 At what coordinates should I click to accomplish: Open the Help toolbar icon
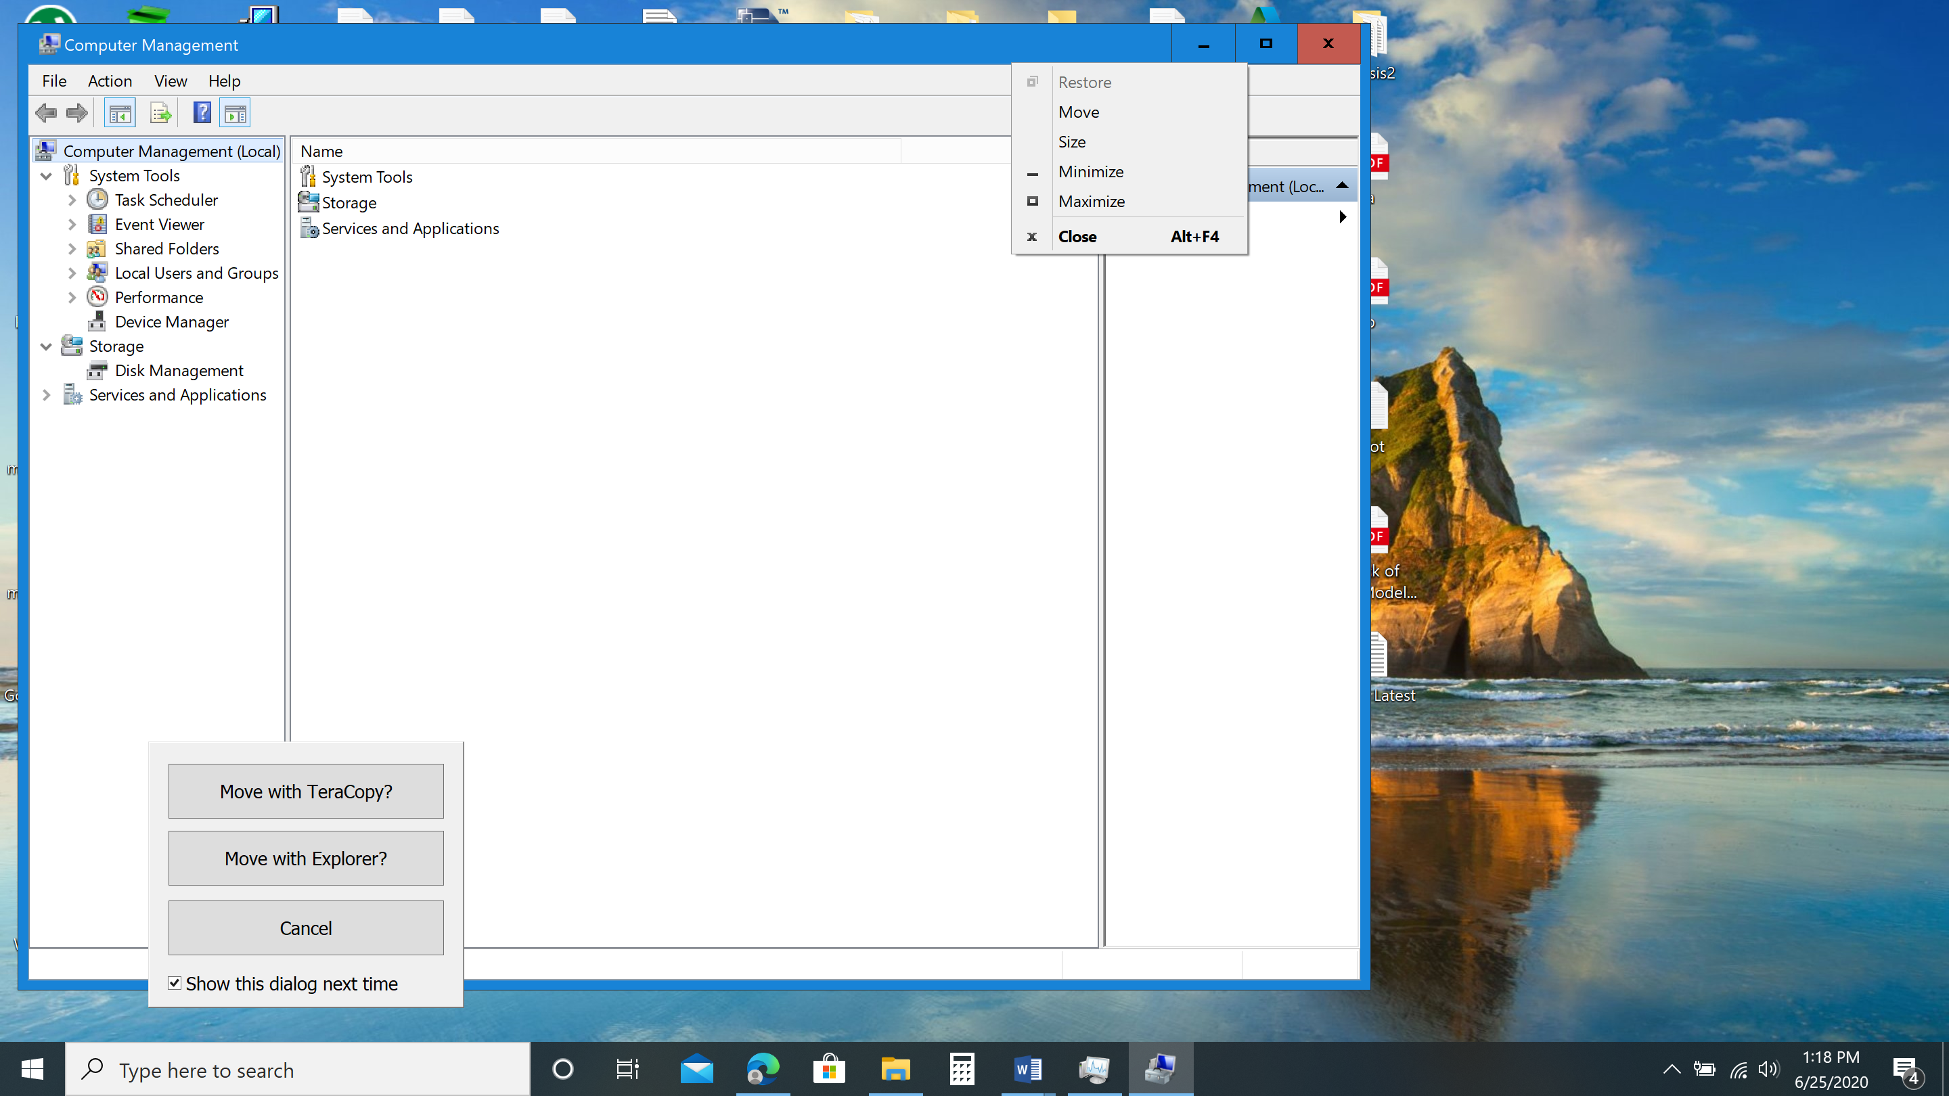(201, 114)
